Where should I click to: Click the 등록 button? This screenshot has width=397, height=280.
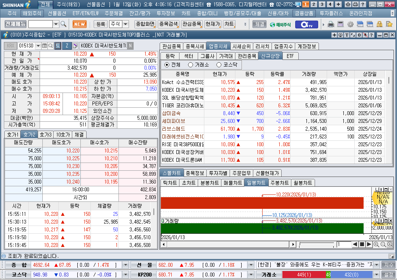pos(101,24)
